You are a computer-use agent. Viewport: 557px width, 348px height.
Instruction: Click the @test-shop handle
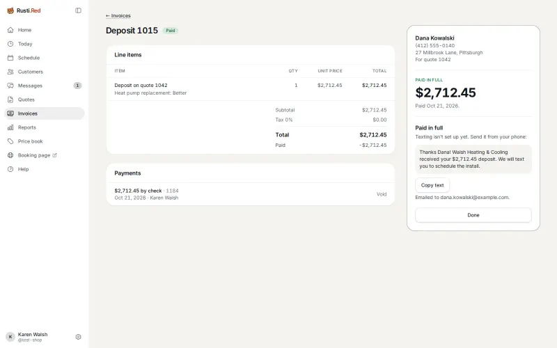30,340
